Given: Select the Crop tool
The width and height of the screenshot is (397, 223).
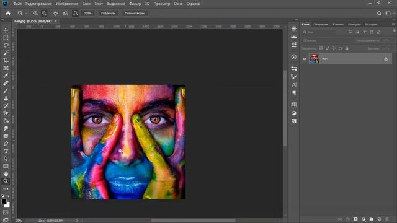Looking at the screenshot, I should [6, 61].
